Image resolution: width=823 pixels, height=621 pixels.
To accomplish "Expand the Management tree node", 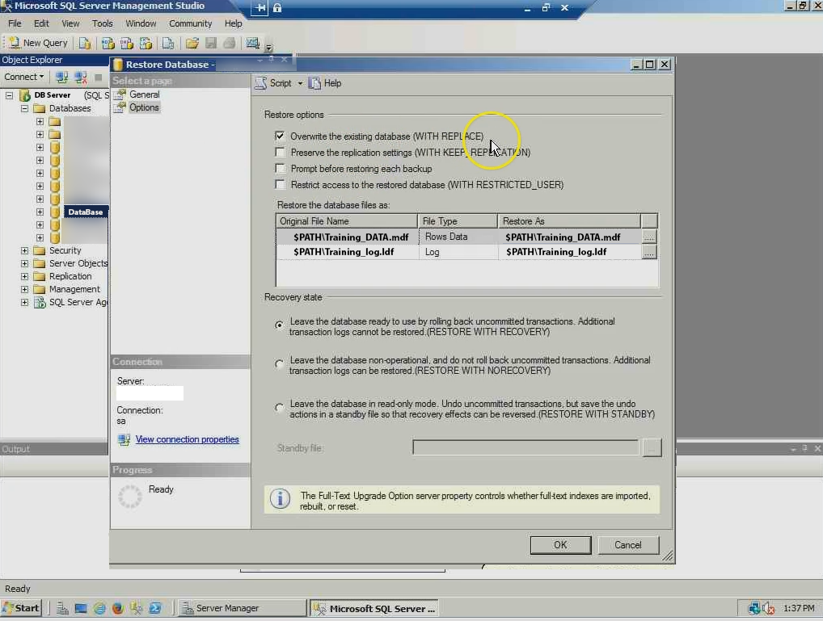I will (24, 289).
